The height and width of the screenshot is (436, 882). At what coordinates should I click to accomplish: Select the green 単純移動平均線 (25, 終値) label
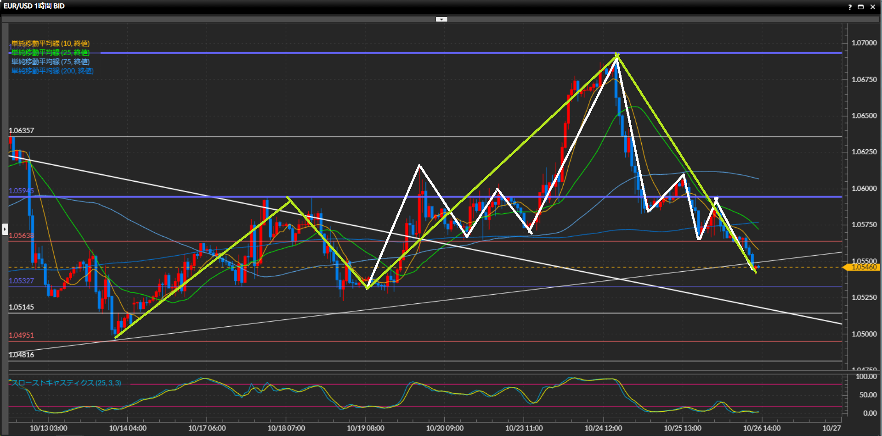(51, 53)
